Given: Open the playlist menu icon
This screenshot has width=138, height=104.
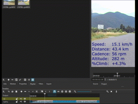Looking at the screenshot, I should click(x=4, y=80).
